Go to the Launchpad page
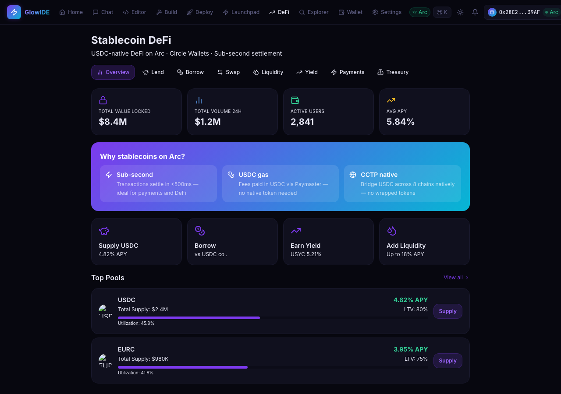The image size is (561, 394). pyautogui.click(x=241, y=12)
